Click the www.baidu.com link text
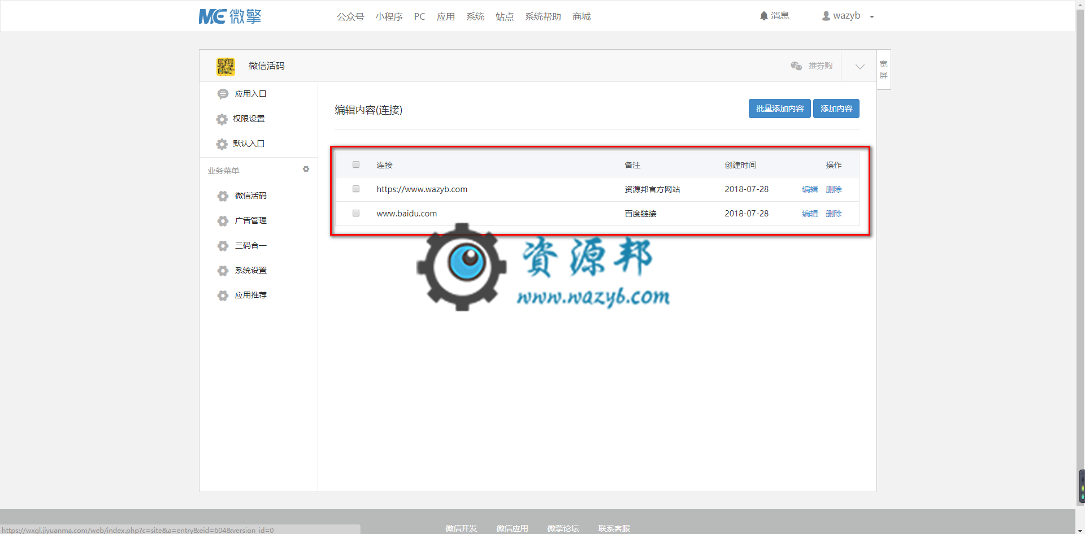The height and width of the screenshot is (534, 1085). click(407, 214)
